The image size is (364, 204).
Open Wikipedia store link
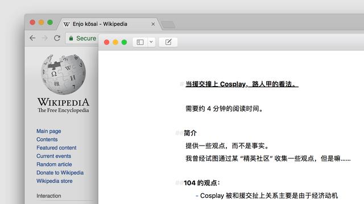tap(55, 181)
